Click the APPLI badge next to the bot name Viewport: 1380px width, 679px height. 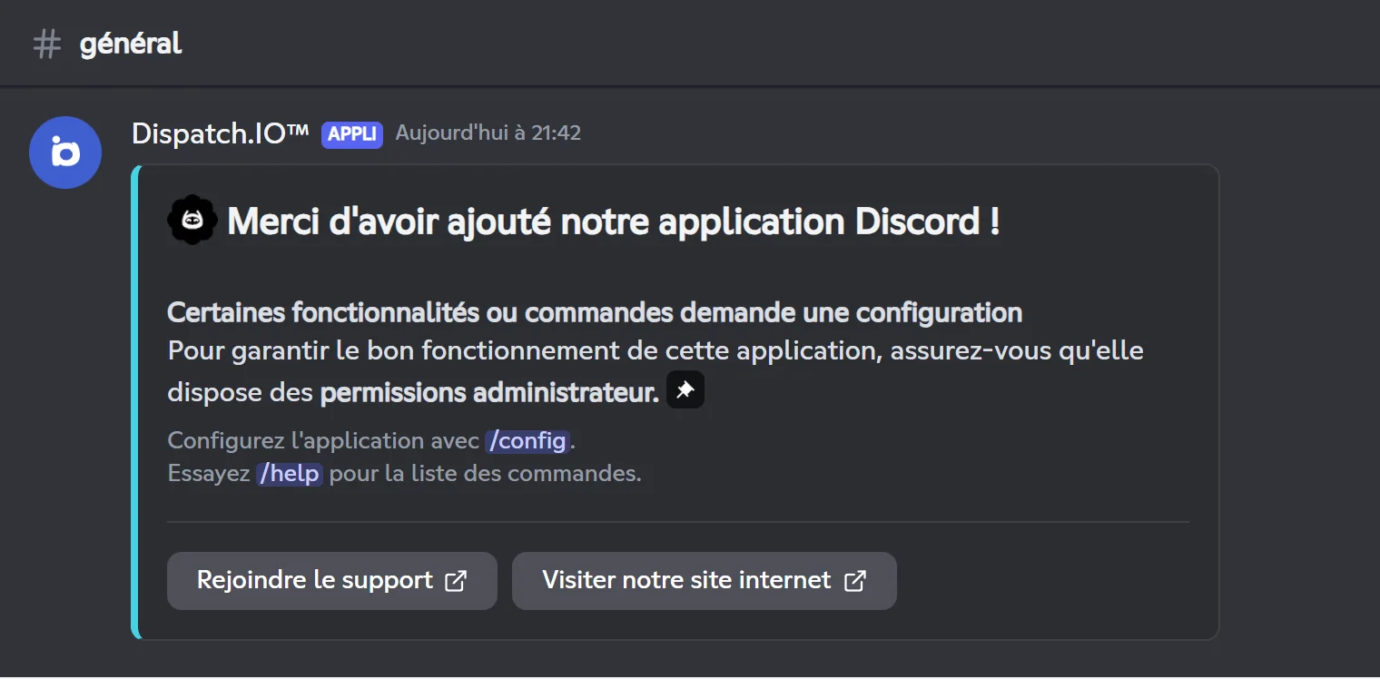pos(352,134)
